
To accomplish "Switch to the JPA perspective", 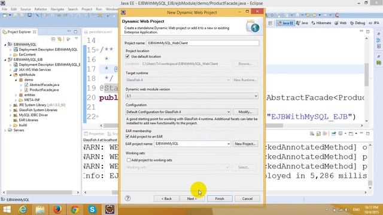I will pyautogui.click(x=374, y=23).
